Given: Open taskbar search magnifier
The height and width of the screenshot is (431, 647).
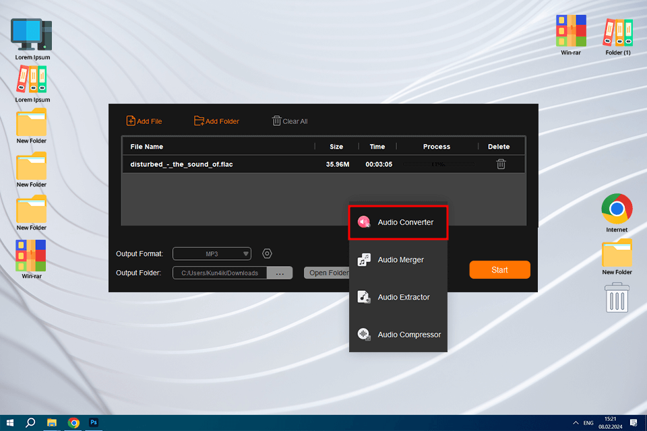Looking at the screenshot, I should pos(30,423).
